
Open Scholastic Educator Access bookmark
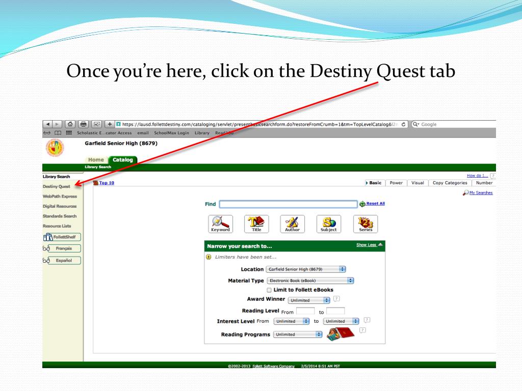[x=104, y=133]
